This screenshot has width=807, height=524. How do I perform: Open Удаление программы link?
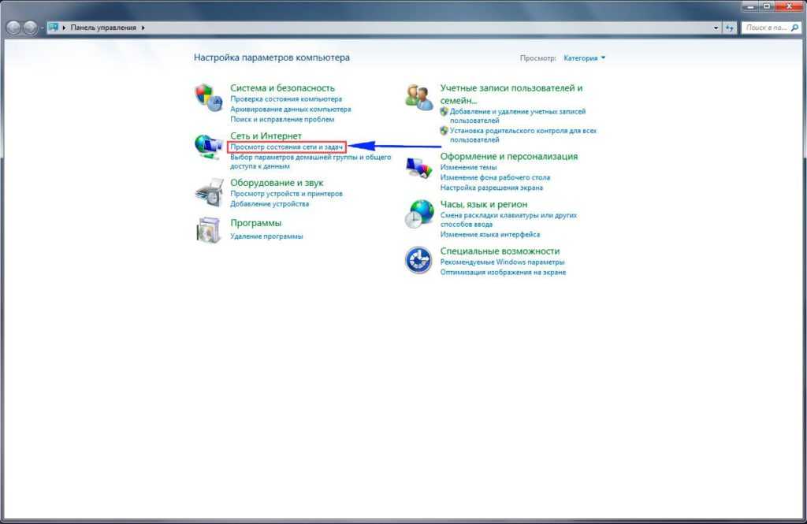[266, 236]
